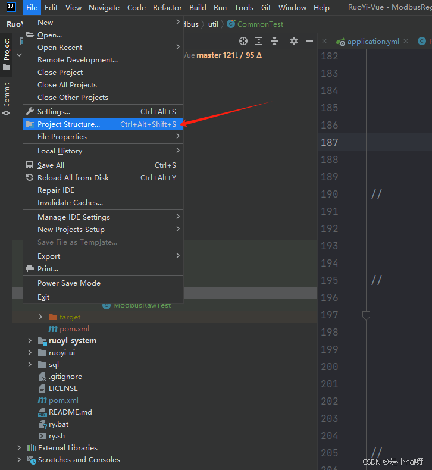This screenshot has height=470, width=432.
Task: Click the Scratches and Consoles icon
Action: pyautogui.click(x=32, y=459)
